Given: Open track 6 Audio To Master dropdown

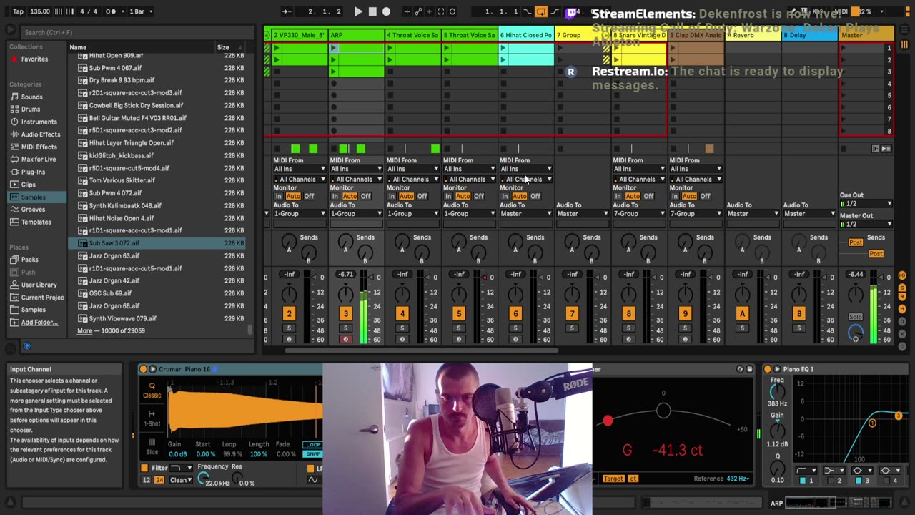Looking at the screenshot, I should 526,213.
